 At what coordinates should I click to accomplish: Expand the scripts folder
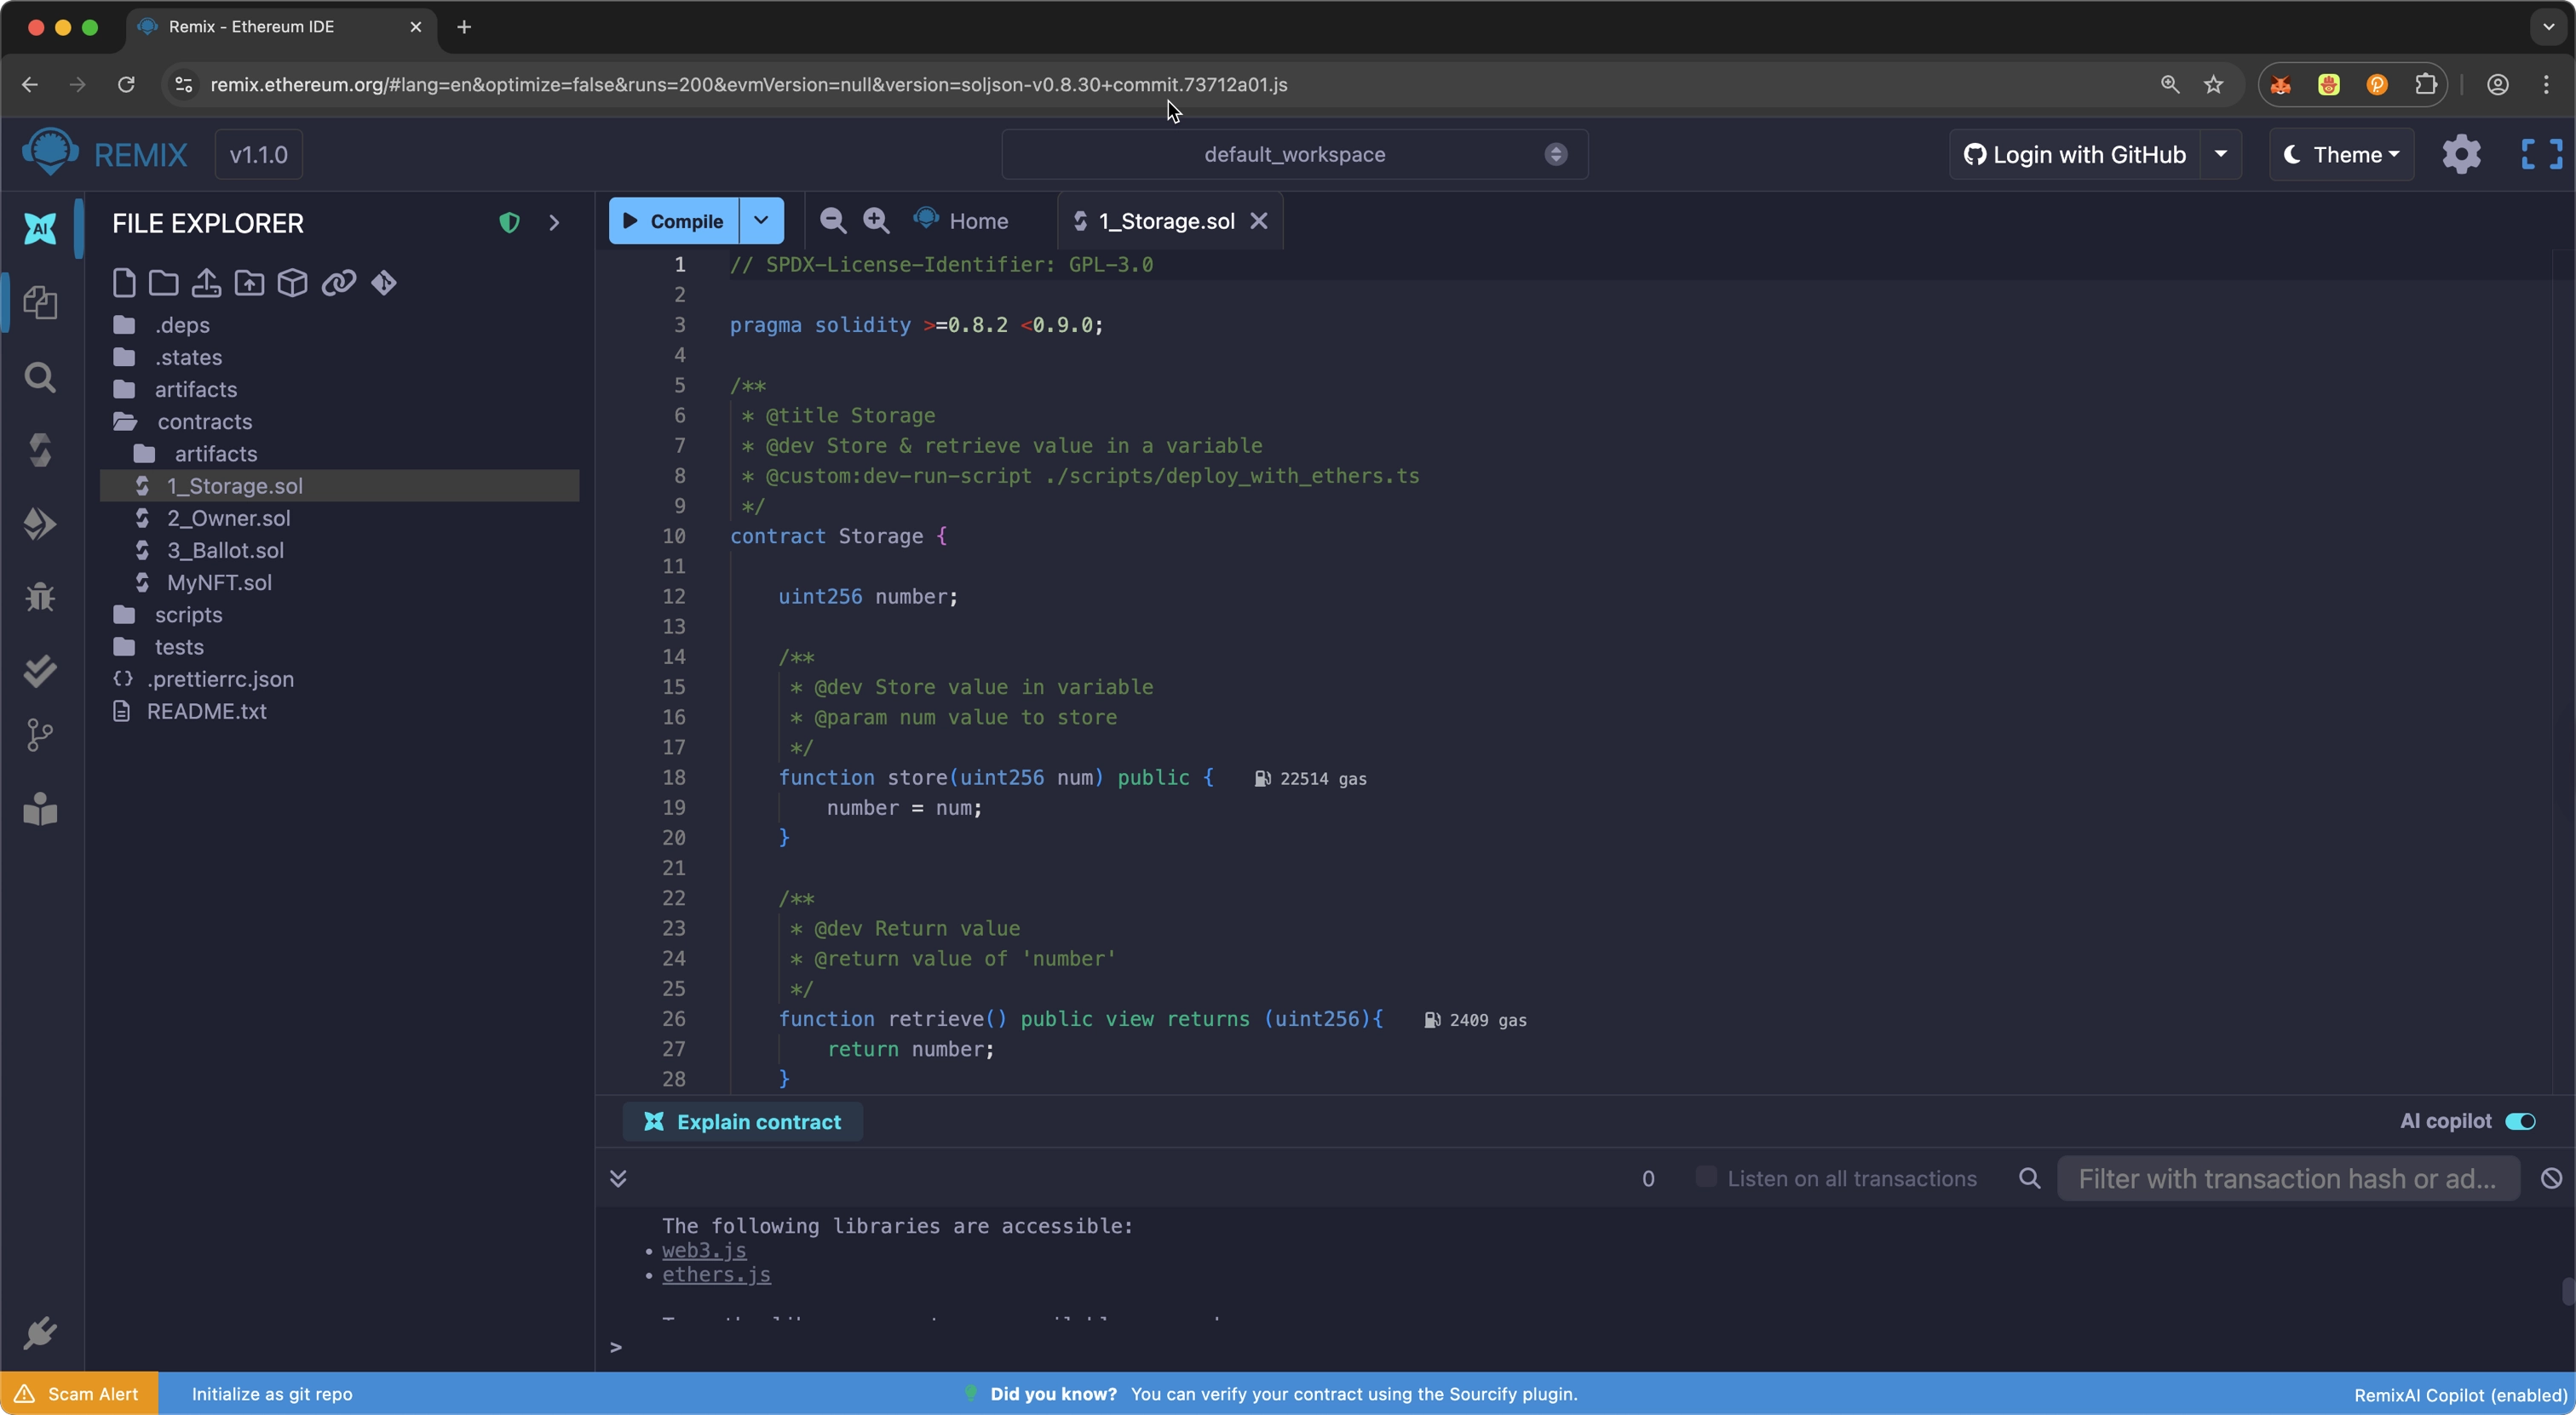point(188,615)
